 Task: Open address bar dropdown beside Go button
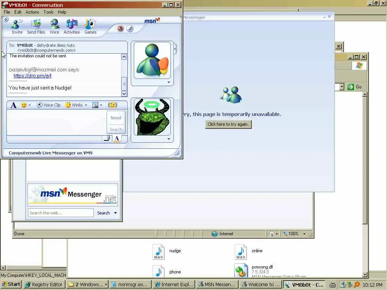[x=342, y=87]
